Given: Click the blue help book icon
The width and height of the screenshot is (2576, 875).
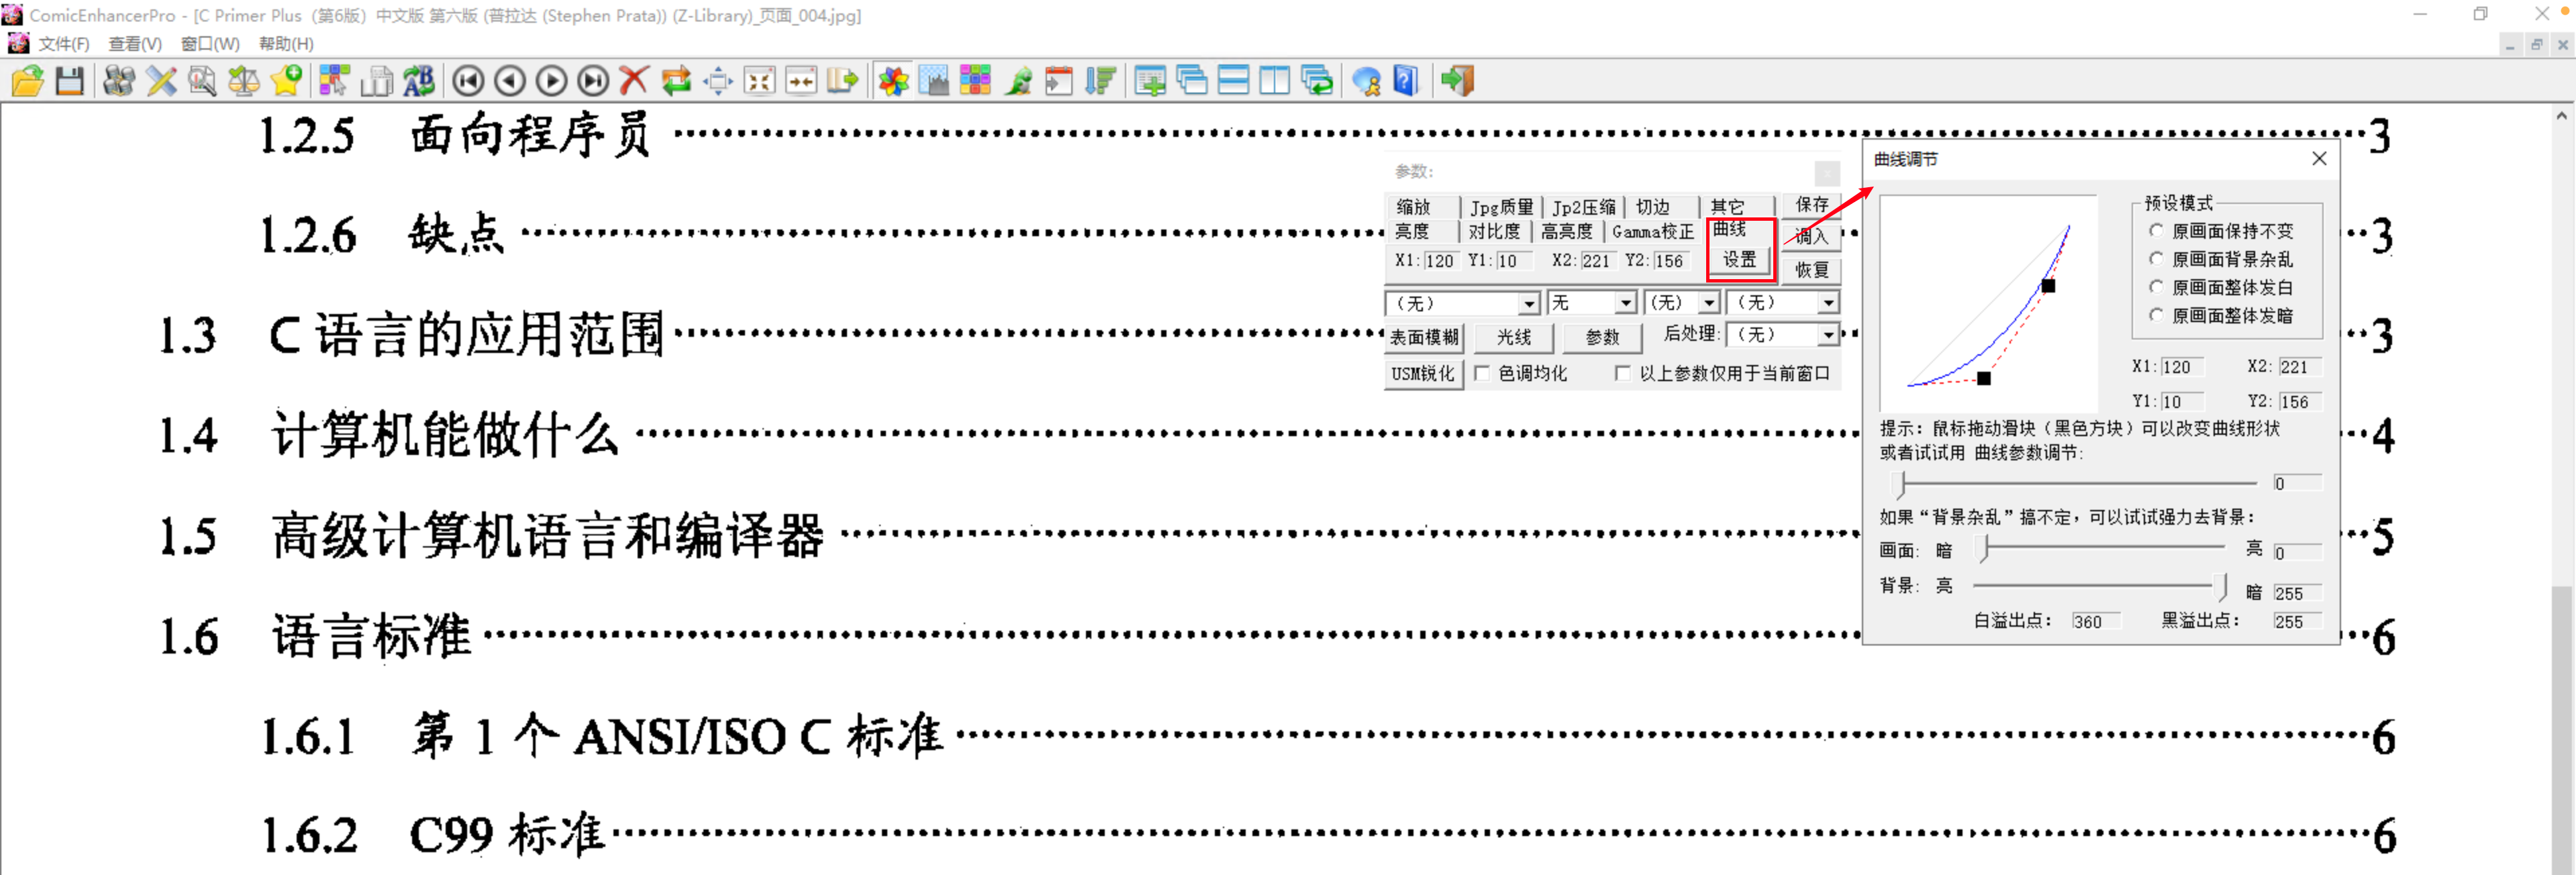Looking at the screenshot, I should pyautogui.click(x=1406, y=81).
